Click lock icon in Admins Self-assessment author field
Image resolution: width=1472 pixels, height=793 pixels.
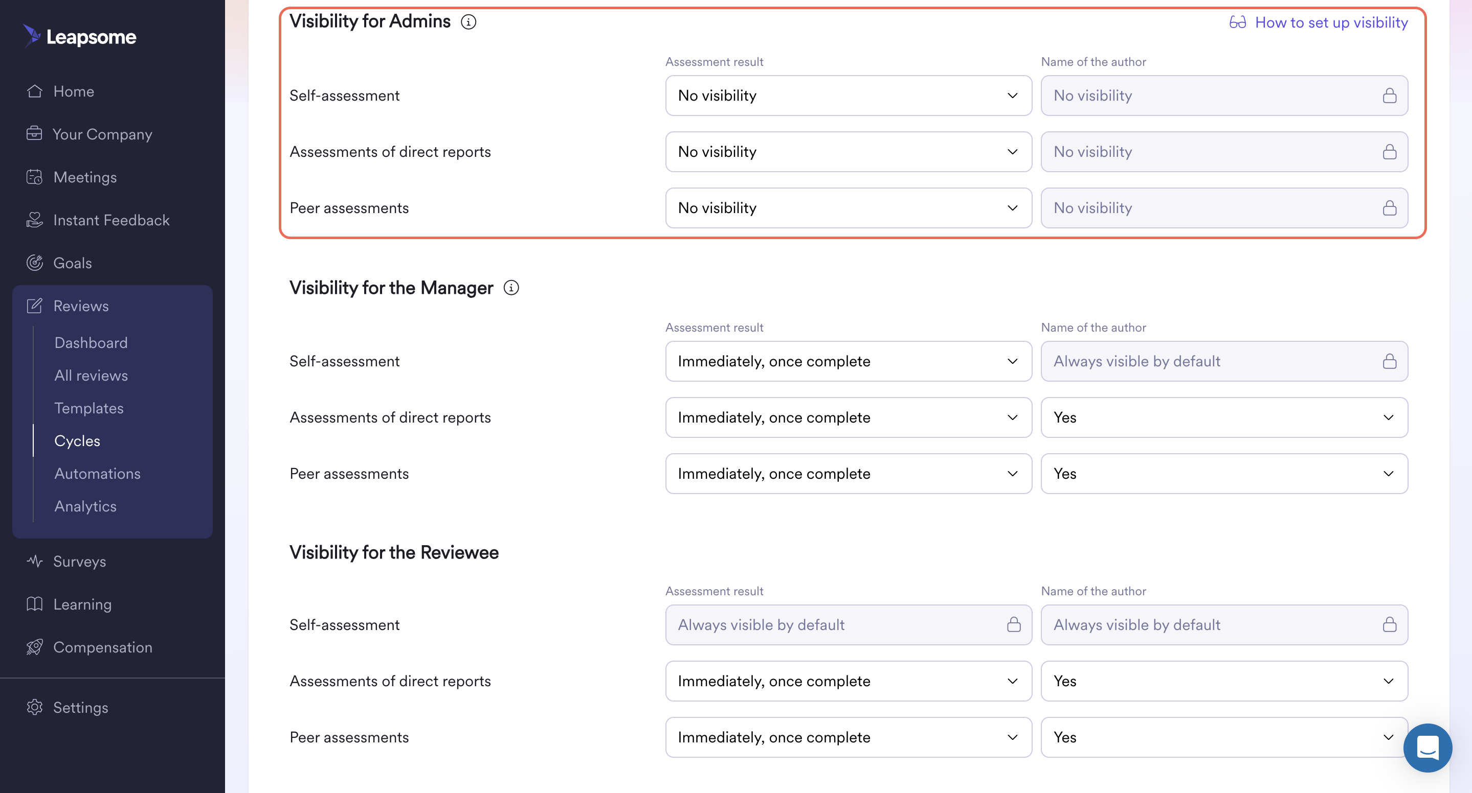1390,96
